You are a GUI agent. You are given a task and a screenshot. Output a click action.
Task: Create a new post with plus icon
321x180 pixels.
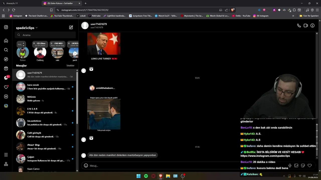pos(6,96)
